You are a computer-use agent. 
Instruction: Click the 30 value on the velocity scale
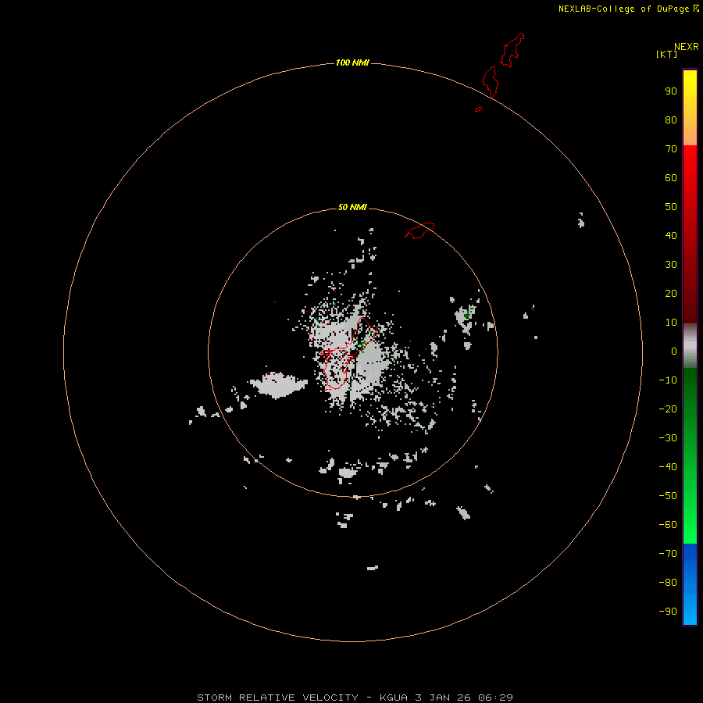(671, 265)
